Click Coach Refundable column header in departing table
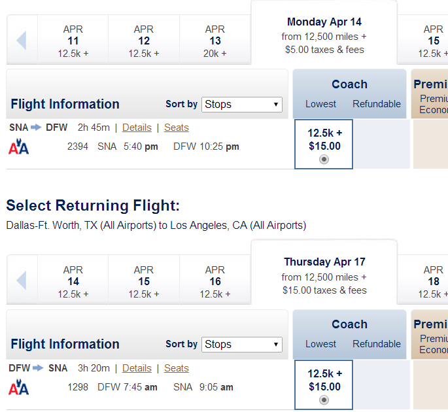The width and height of the screenshot is (448, 412). click(x=376, y=104)
